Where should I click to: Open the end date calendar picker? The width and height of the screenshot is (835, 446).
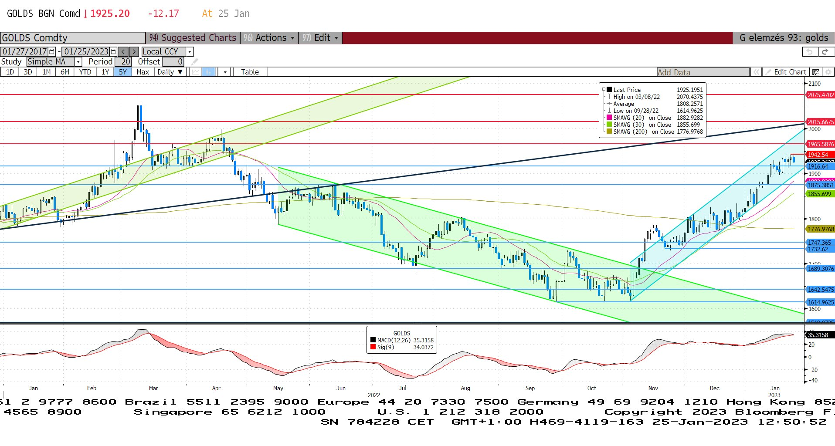tap(114, 51)
